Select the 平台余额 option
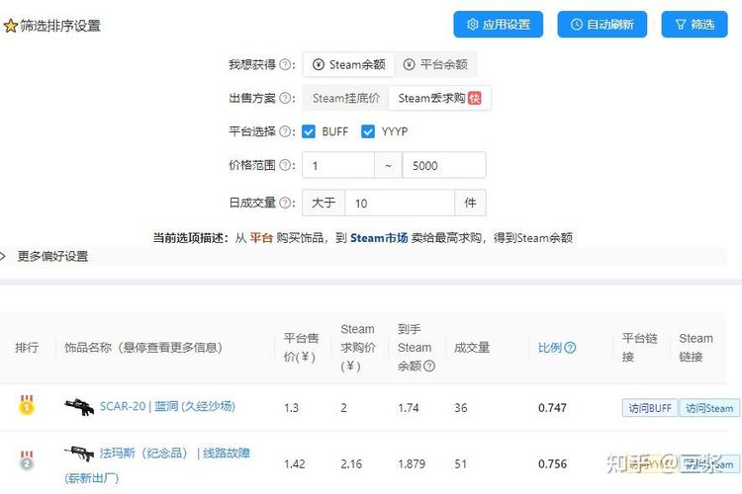The width and height of the screenshot is (742, 494). (435, 64)
